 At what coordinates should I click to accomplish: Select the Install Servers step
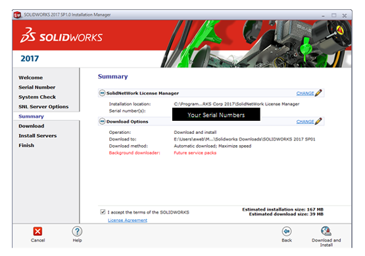(x=37, y=136)
